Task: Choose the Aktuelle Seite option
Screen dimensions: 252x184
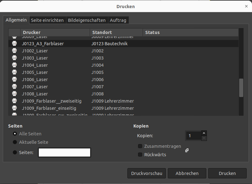Action: [x=15, y=142]
